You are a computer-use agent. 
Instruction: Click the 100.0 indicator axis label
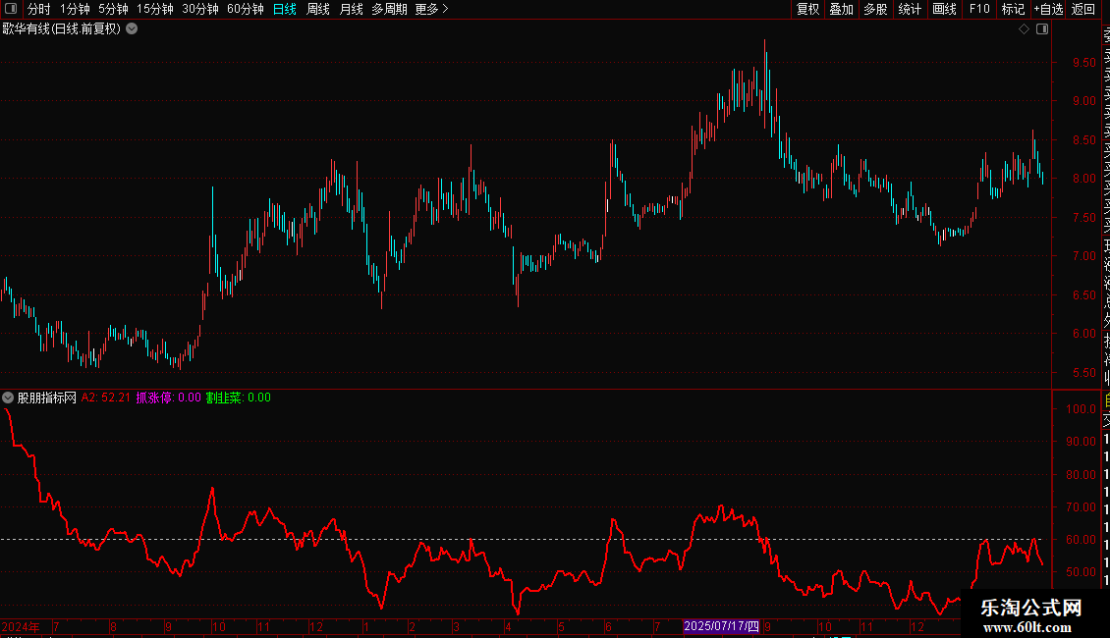pos(1081,409)
